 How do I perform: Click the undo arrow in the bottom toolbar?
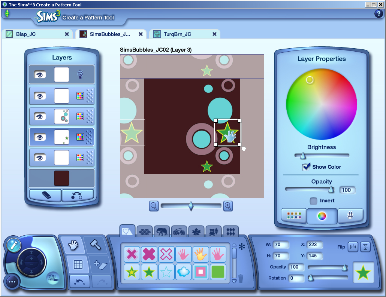tap(79, 282)
